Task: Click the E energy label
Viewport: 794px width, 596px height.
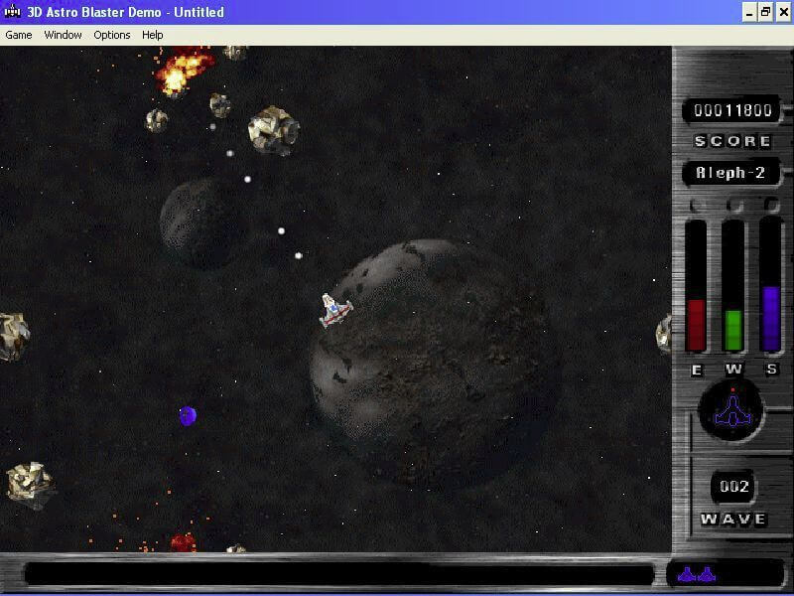Action: pyautogui.click(x=697, y=371)
